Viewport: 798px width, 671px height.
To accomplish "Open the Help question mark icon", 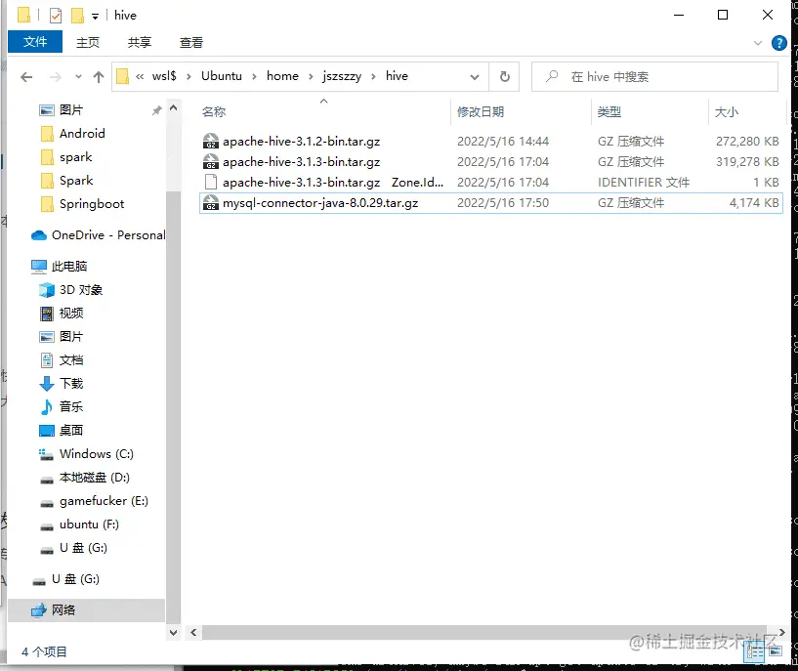I will 778,43.
